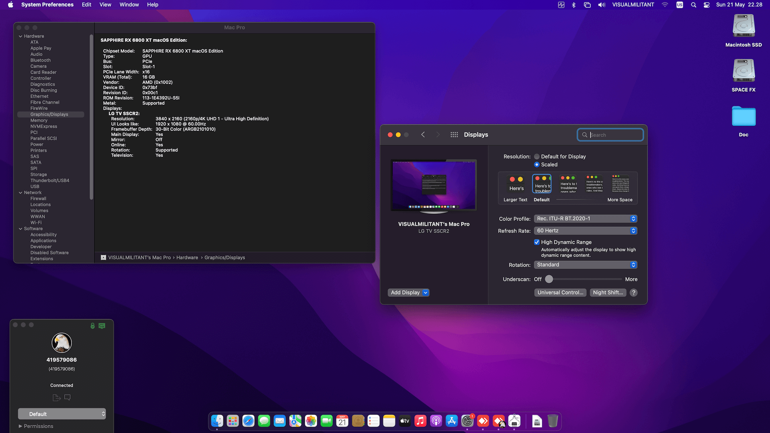770x433 pixels.
Task: Expand the Permissions disclosure triangle
Action: coord(20,426)
